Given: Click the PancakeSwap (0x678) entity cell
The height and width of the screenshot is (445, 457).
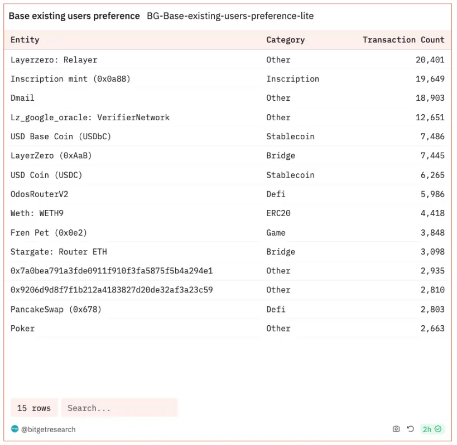Looking at the screenshot, I should pos(56,309).
